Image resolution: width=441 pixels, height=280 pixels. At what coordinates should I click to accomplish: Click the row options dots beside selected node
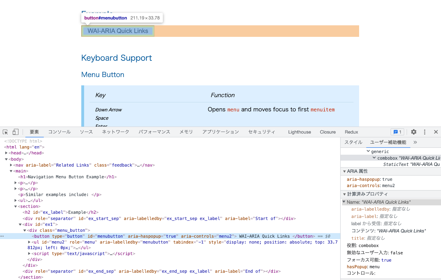(x=3, y=236)
